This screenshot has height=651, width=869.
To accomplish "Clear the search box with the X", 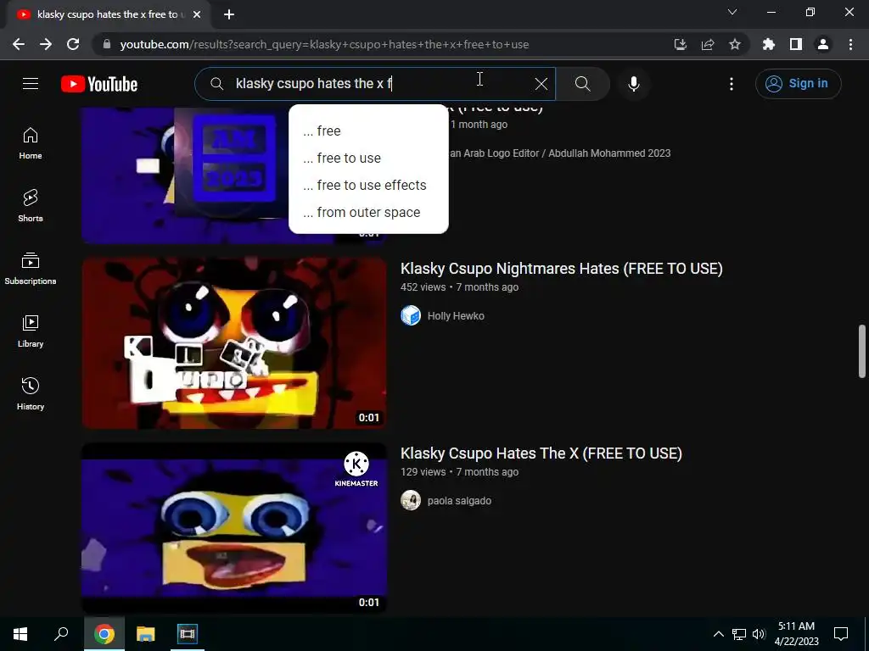I will click(541, 84).
